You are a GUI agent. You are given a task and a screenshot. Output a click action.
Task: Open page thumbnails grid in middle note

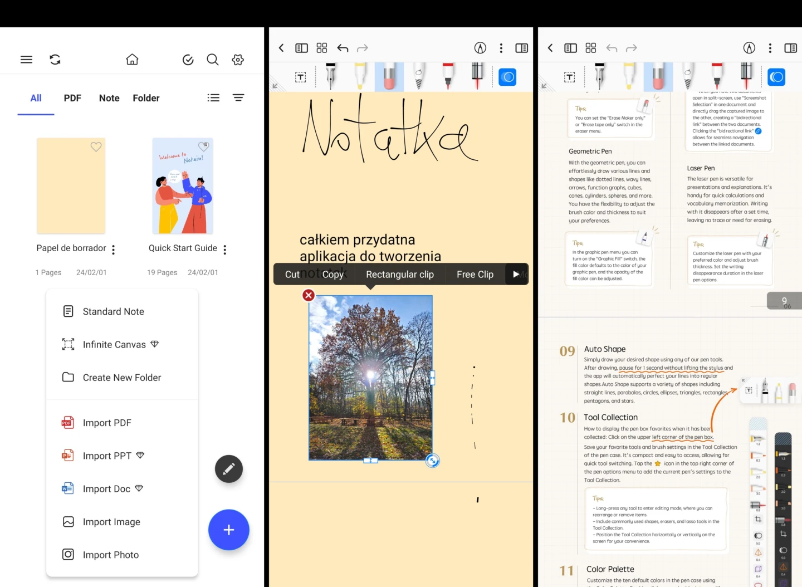[322, 48]
